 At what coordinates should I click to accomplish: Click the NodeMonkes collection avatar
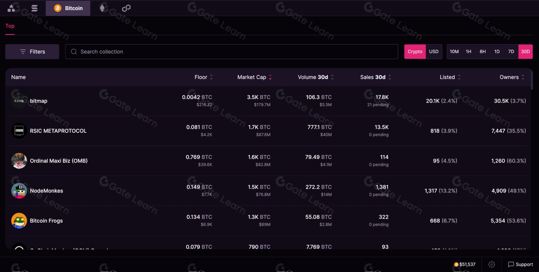[x=19, y=191]
